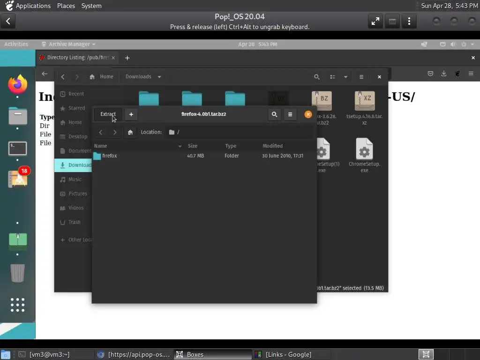Select Pictures in Files sidebar

pos(73,194)
